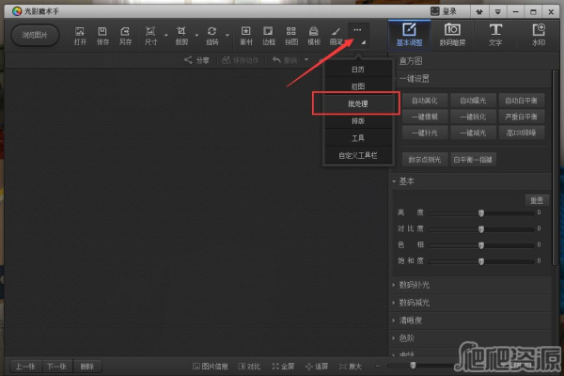
Task: Select the 裁剪 (Crop) tool icon
Action: pyautogui.click(x=181, y=36)
